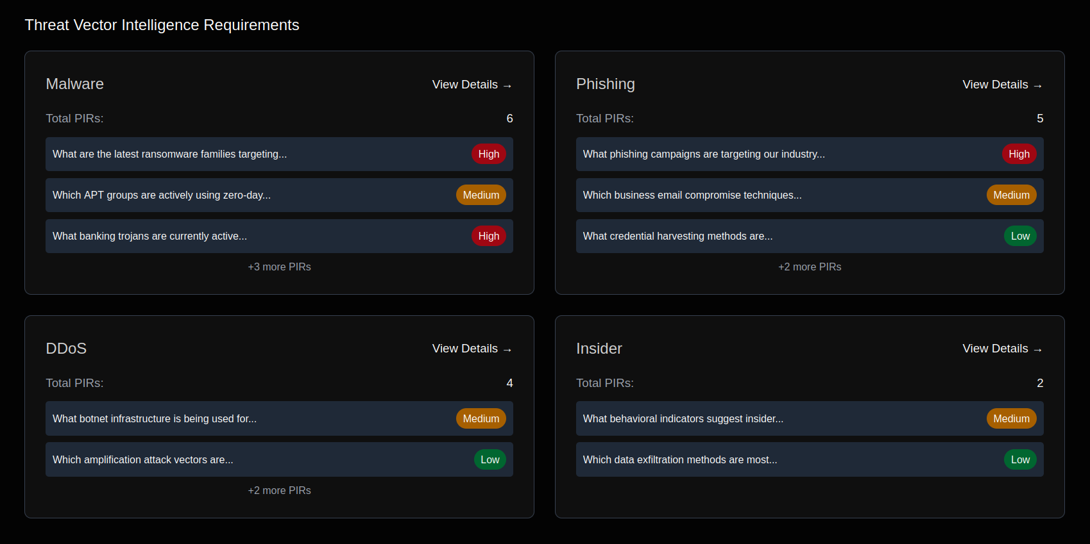Open the Malware card title
Viewport: 1090px width, 544px height.
pos(75,84)
